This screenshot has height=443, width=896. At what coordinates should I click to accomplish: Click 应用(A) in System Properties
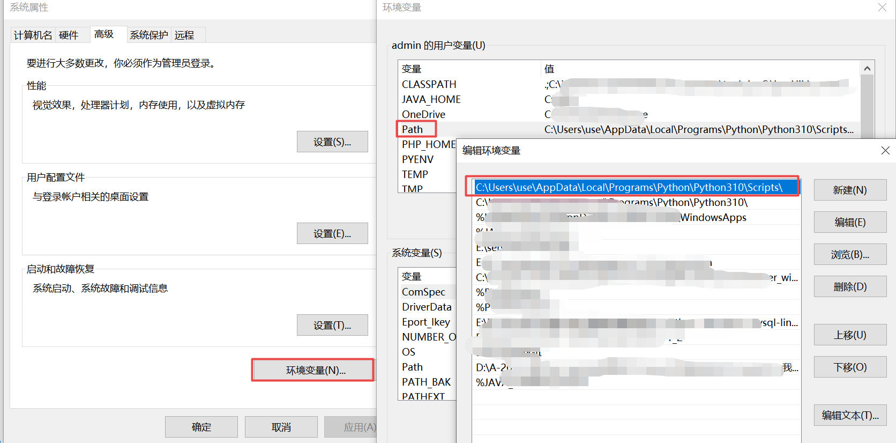[x=351, y=427]
